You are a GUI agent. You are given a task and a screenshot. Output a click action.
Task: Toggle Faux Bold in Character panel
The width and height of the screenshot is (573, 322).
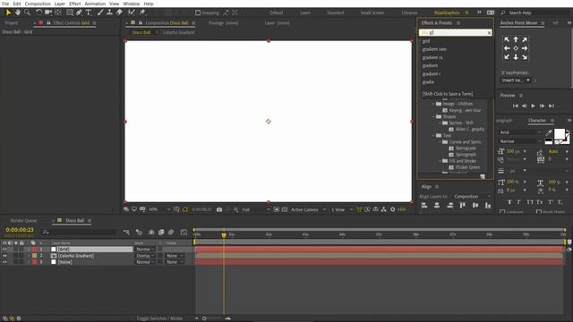pyautogui.click(x=509, y=202)
